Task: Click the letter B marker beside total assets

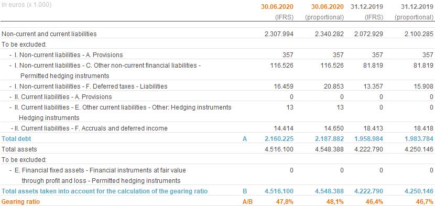Action: coord(245,191)
